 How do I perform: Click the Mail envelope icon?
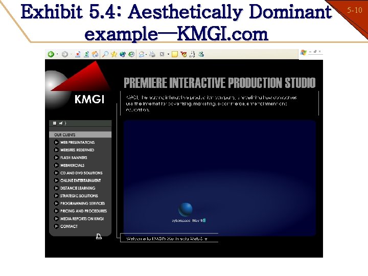point(141,54)
